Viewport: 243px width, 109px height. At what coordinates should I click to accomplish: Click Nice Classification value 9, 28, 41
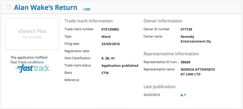[108, 58]
